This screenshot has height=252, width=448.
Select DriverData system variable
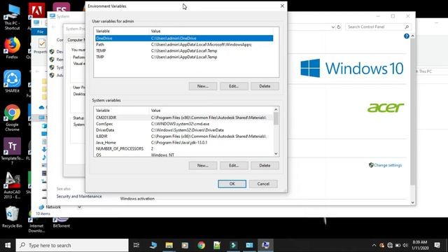click(184, 130)
